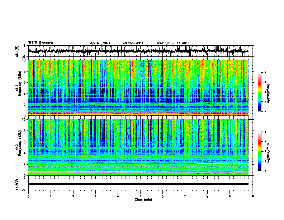Image resolution: width=284 pixels, height=220 pixels.
Task: Click the time axis tick label "8"
Action: coord(207,196)
